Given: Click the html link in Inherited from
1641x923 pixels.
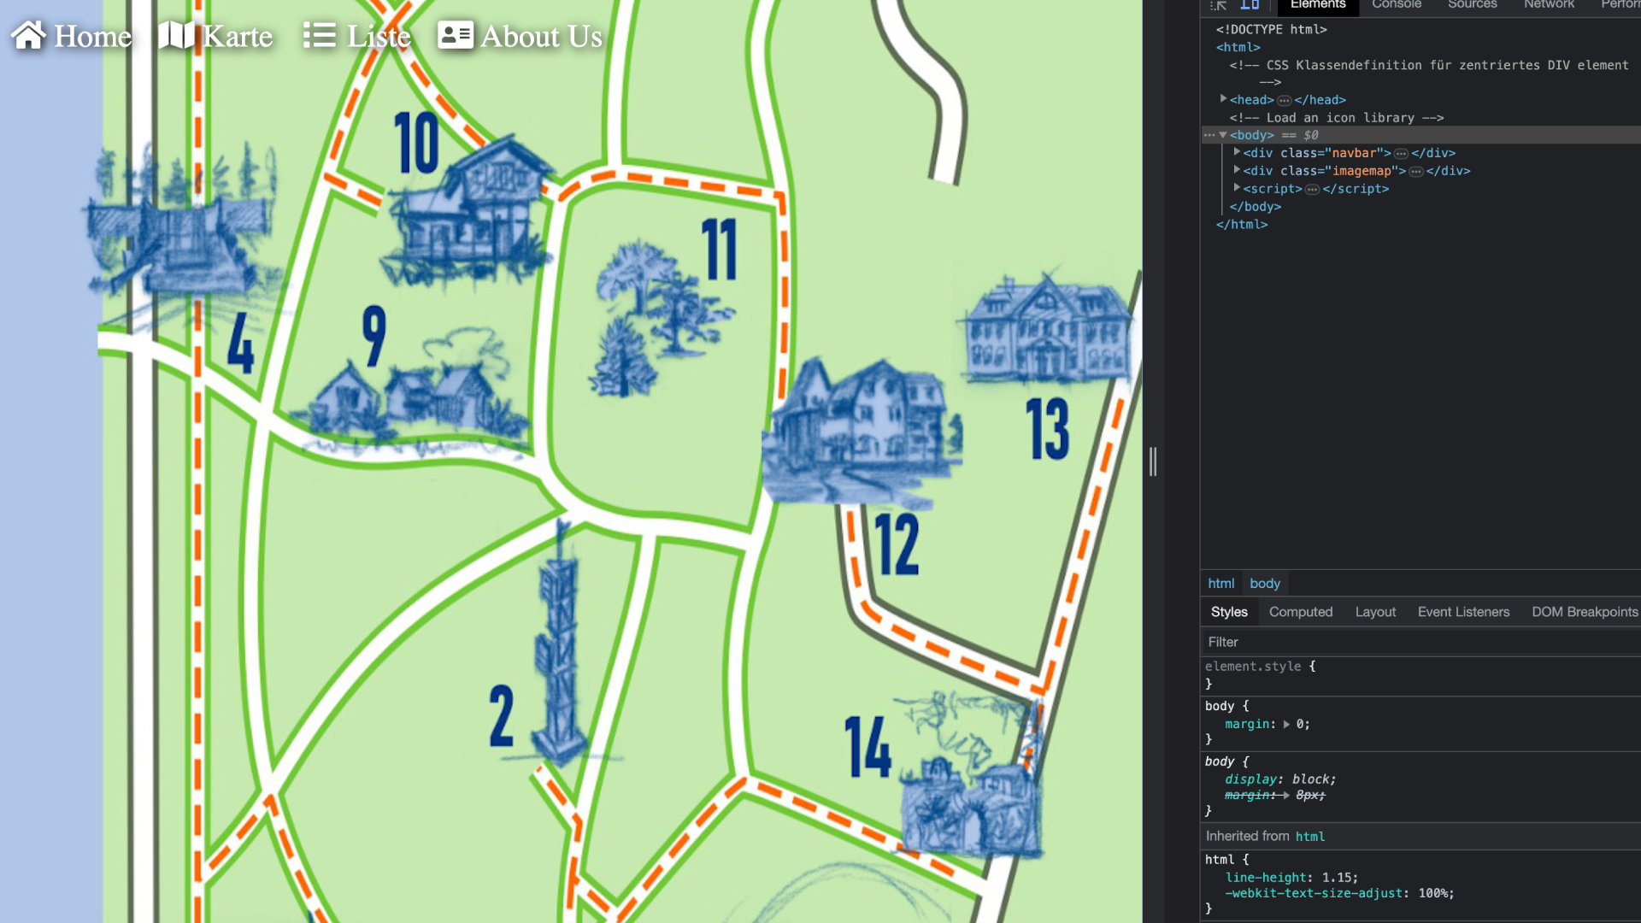Looking at the screenshot, I should (x=1309, y=837).
